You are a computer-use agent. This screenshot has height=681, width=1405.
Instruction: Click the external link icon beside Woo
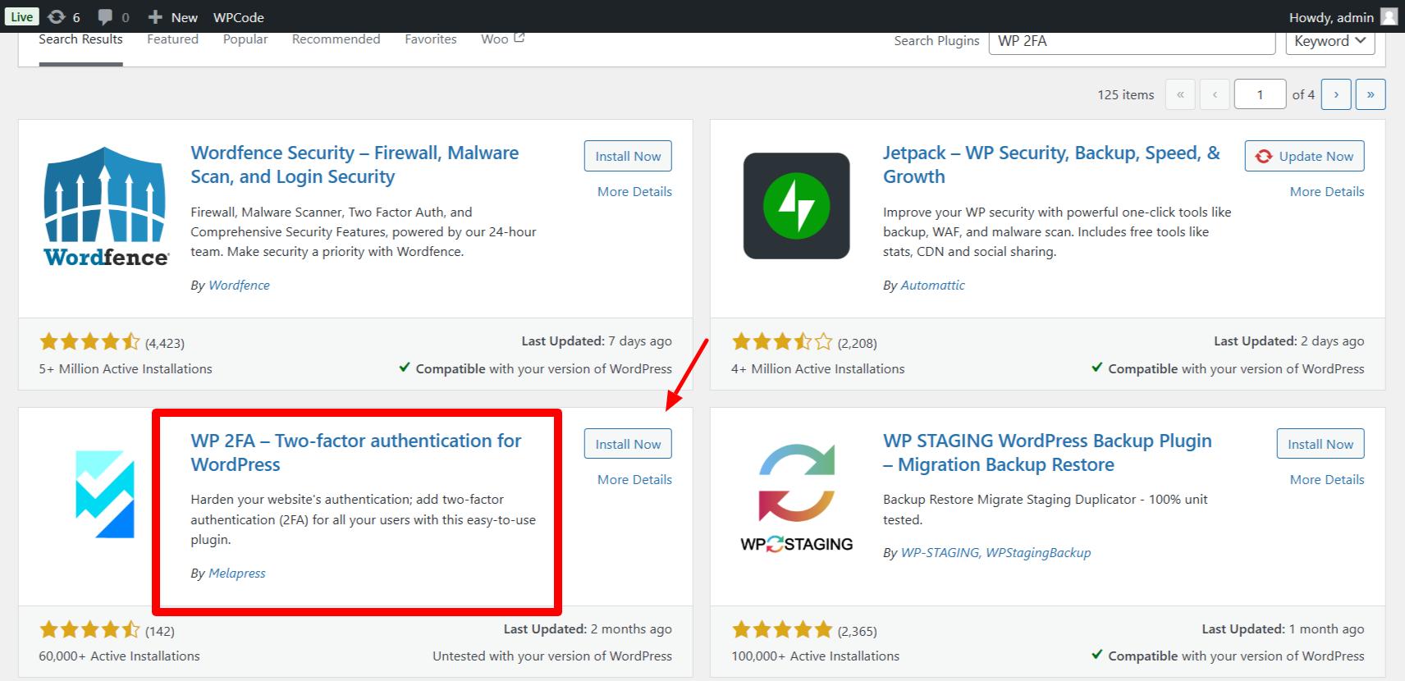click(519, 38)
